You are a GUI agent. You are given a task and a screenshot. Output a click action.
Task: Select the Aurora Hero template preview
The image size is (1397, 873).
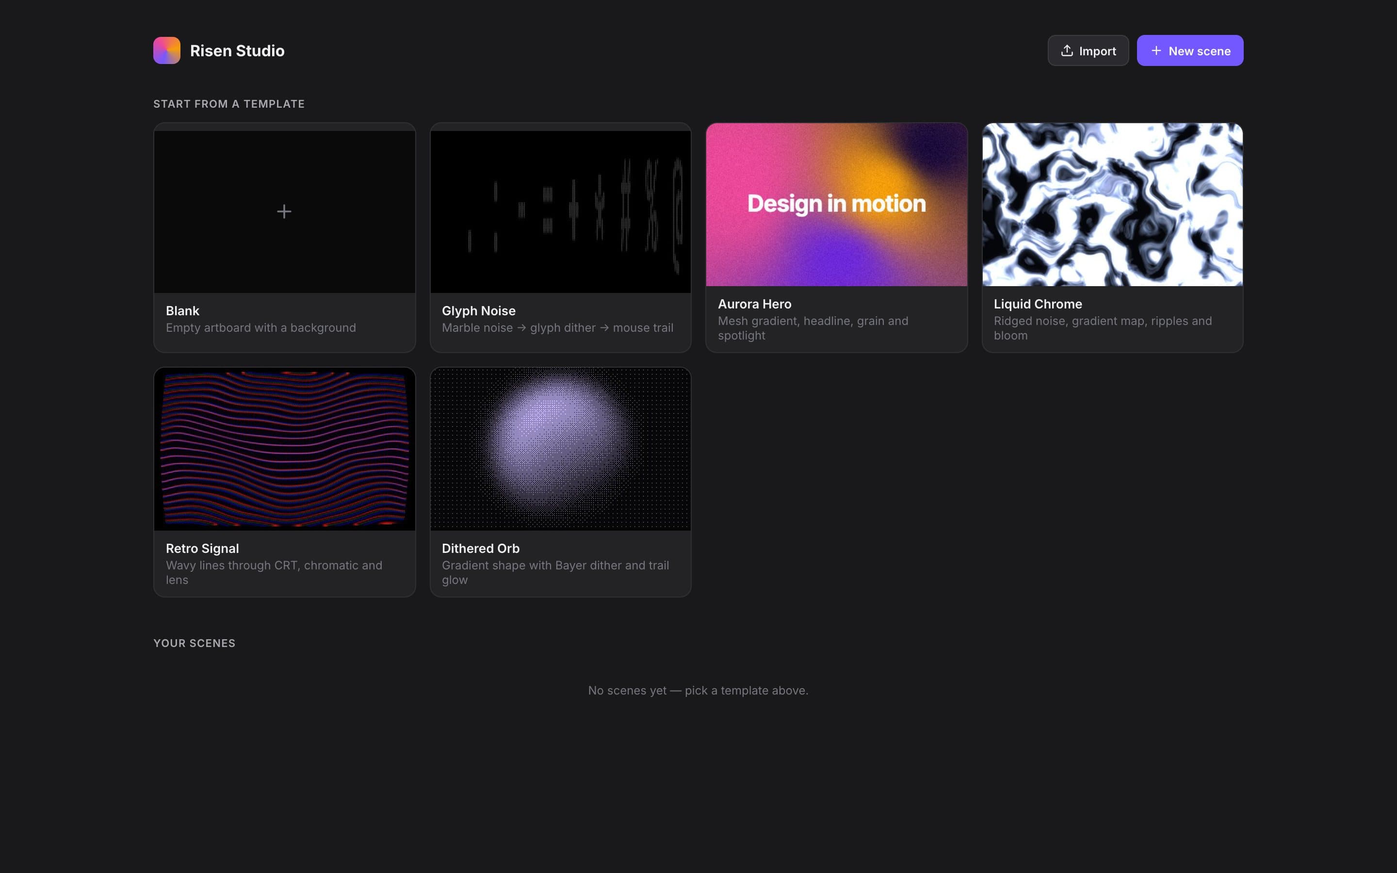[836, 204]
